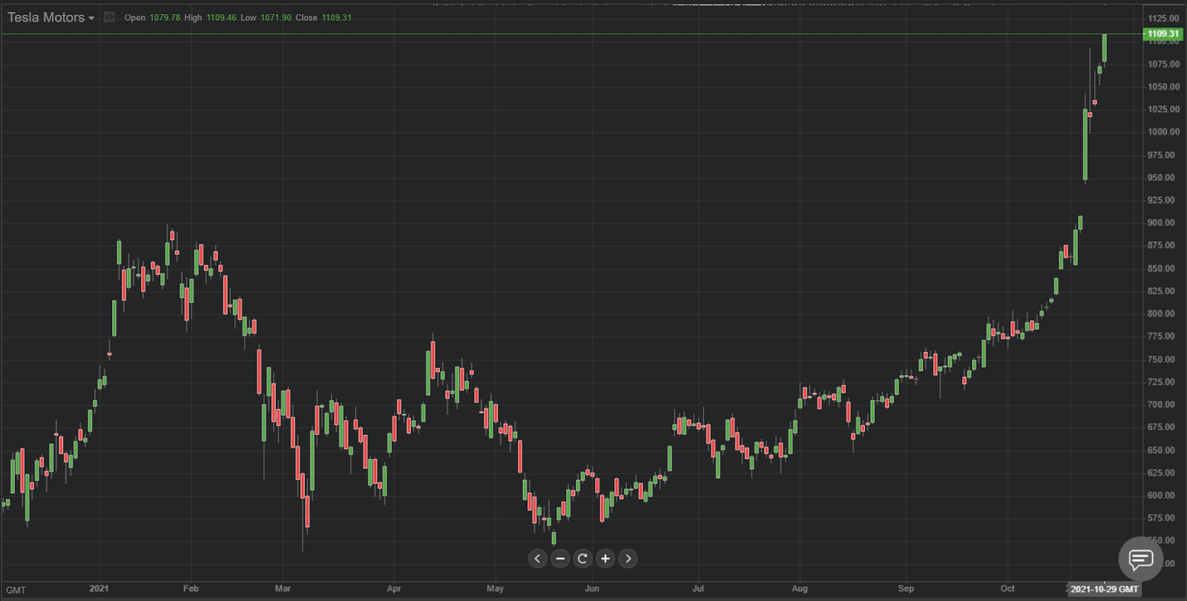Click the 1000.00 level on the price axis
Viewport: 1187px width, 601px height.
(x=1163, y=132)
